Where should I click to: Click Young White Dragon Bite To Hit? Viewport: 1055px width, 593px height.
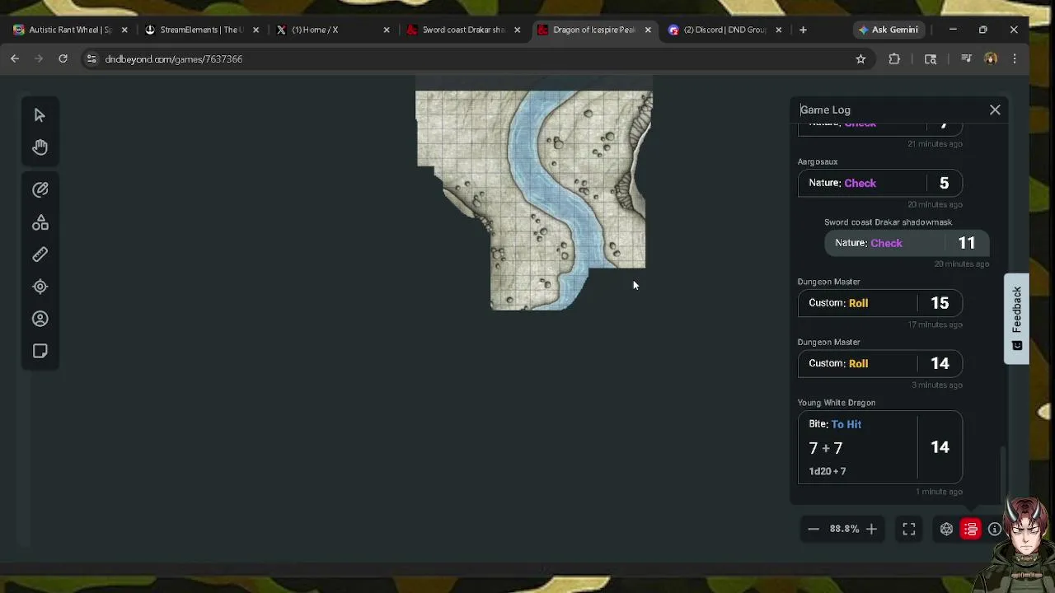pyautogui.click(x=879, y=447)
